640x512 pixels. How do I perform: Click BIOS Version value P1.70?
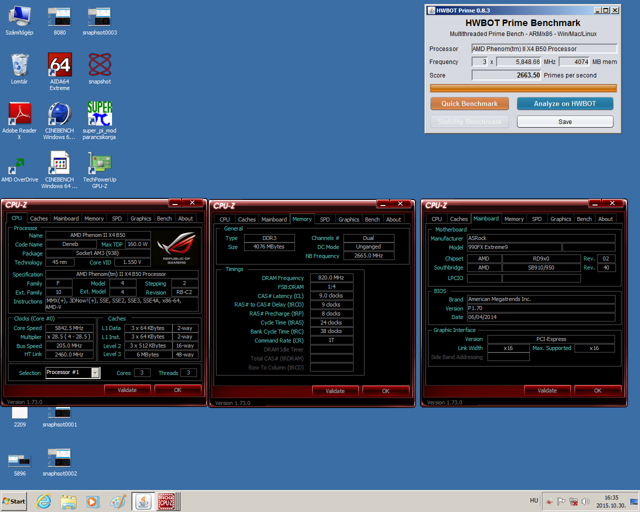point(541,308)
